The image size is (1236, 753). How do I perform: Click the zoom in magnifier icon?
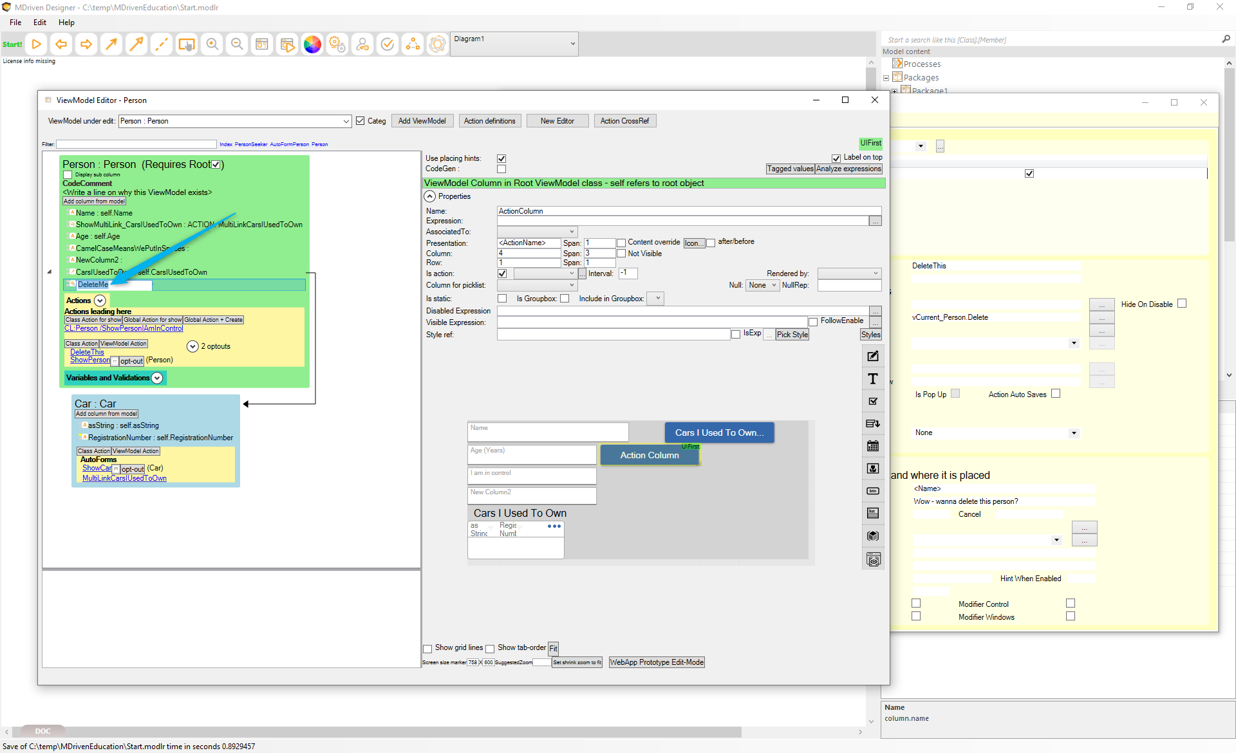[212, 44]
